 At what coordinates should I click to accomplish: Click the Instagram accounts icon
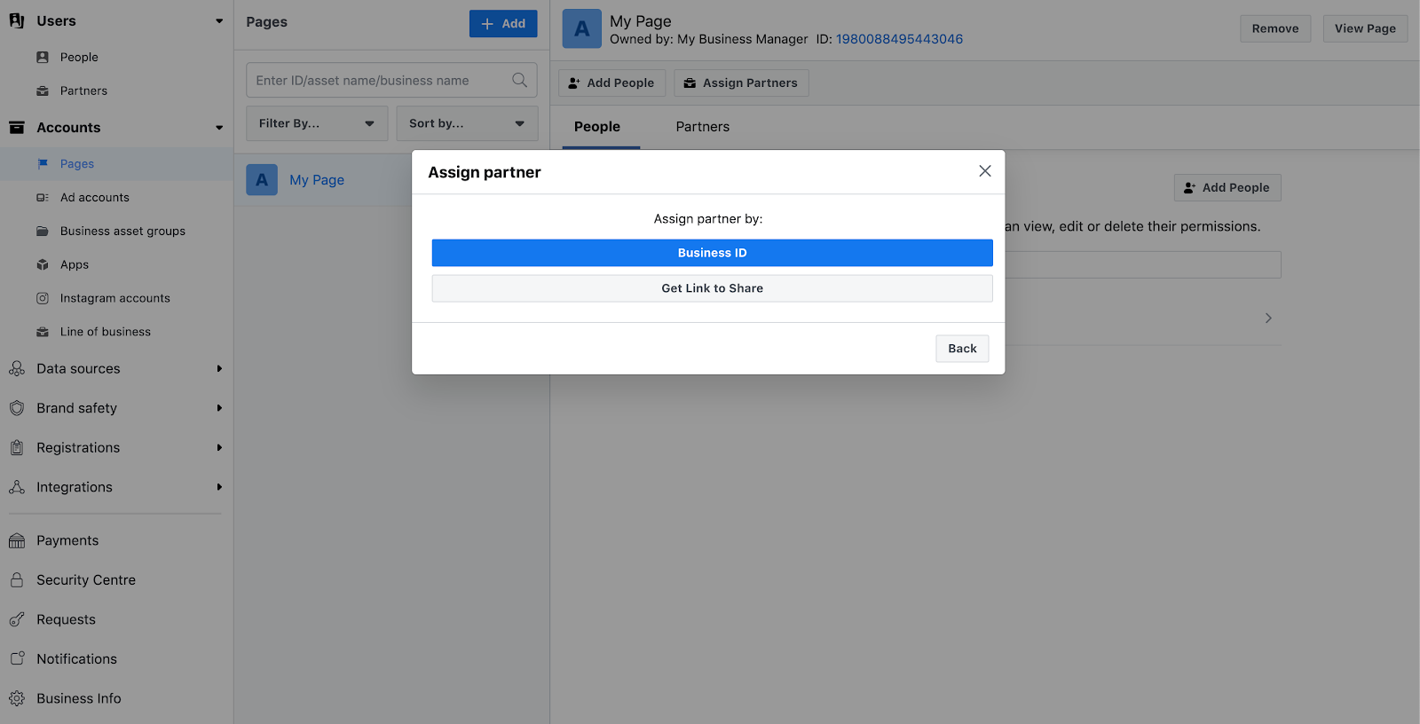point(43,298)
